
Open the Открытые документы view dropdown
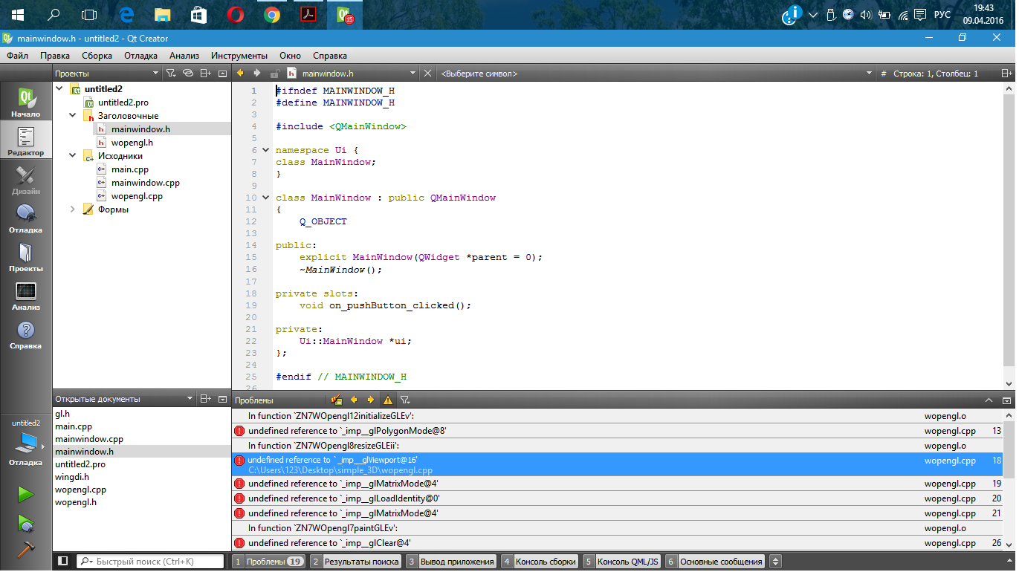pos(123,399)
